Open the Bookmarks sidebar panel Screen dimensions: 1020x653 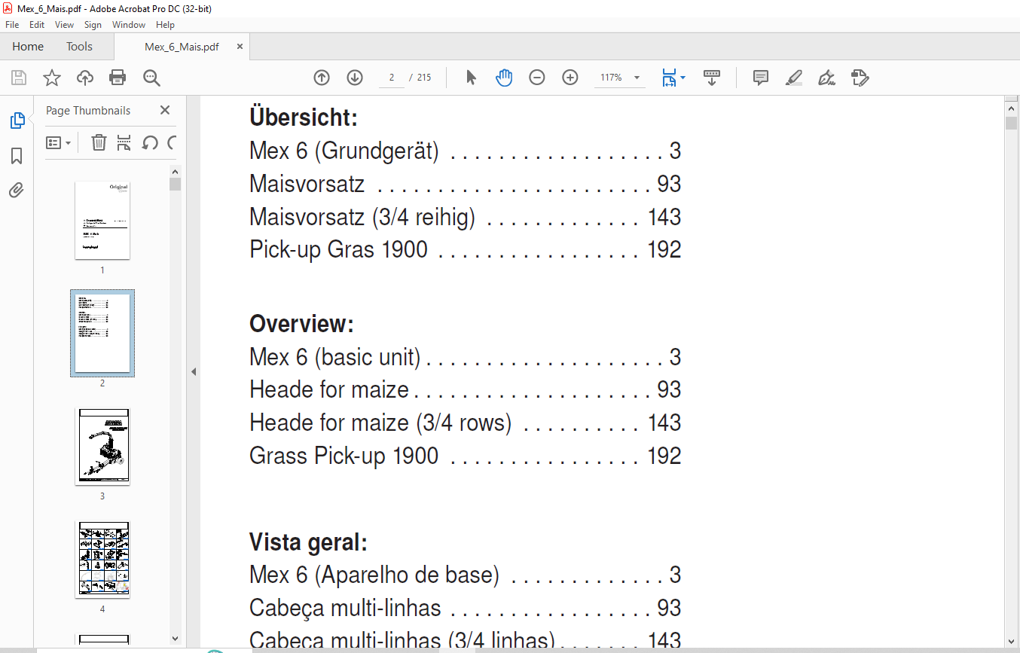[17, 156]
